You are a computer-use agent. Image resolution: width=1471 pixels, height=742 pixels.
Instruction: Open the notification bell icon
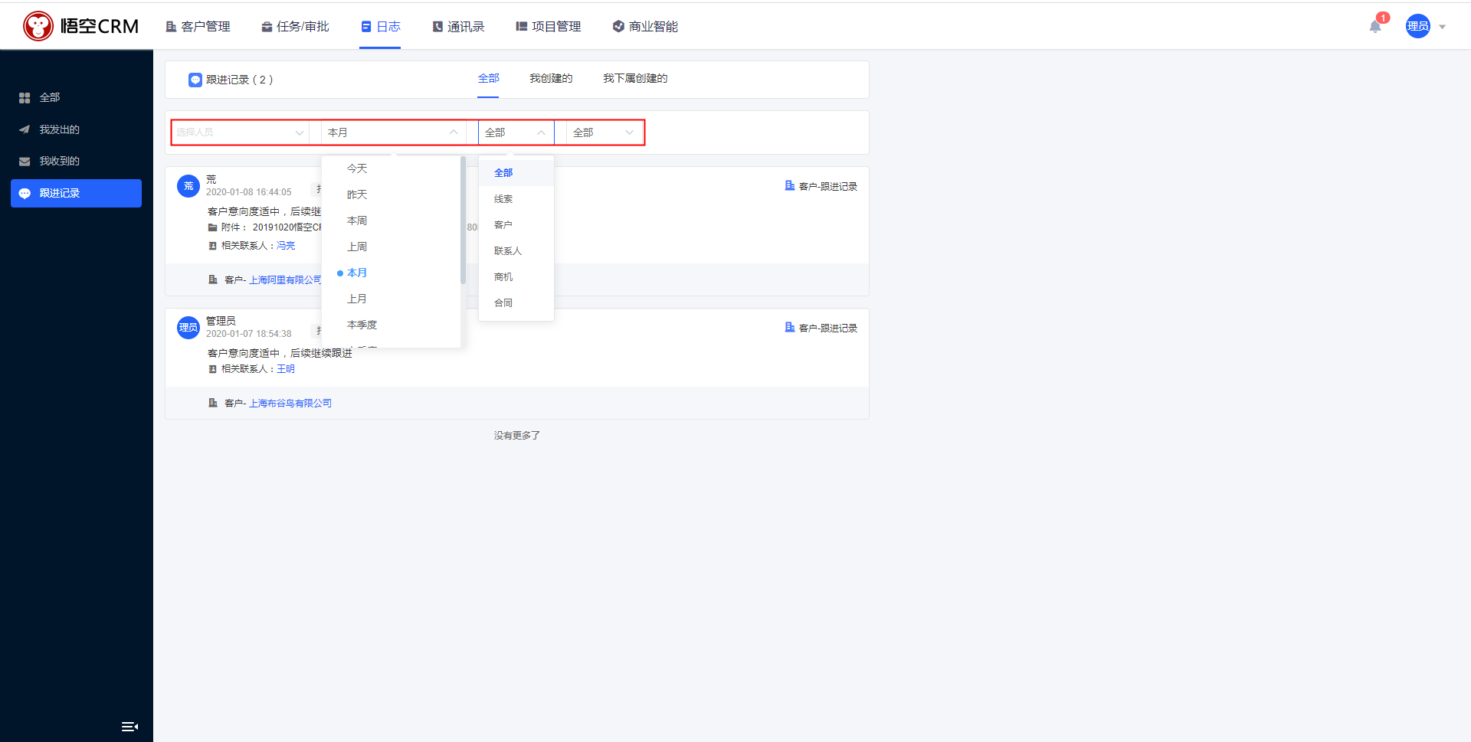pyautogui.click(x=1375, y=27)
